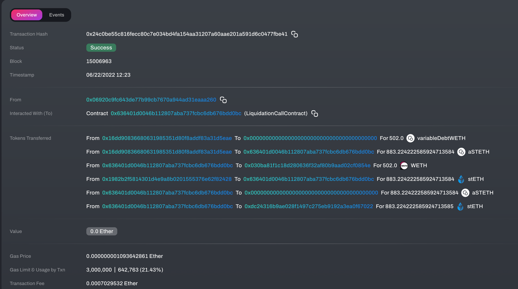Open 0x16dd9083...d5eae in first transfer
The image size is (518, 289).
pyautogui.click(x=167, y=138)
